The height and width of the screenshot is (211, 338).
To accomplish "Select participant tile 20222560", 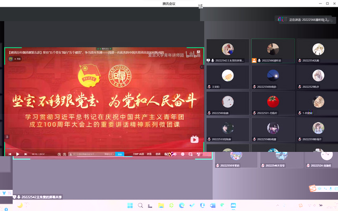I will [x=228, y=103].
